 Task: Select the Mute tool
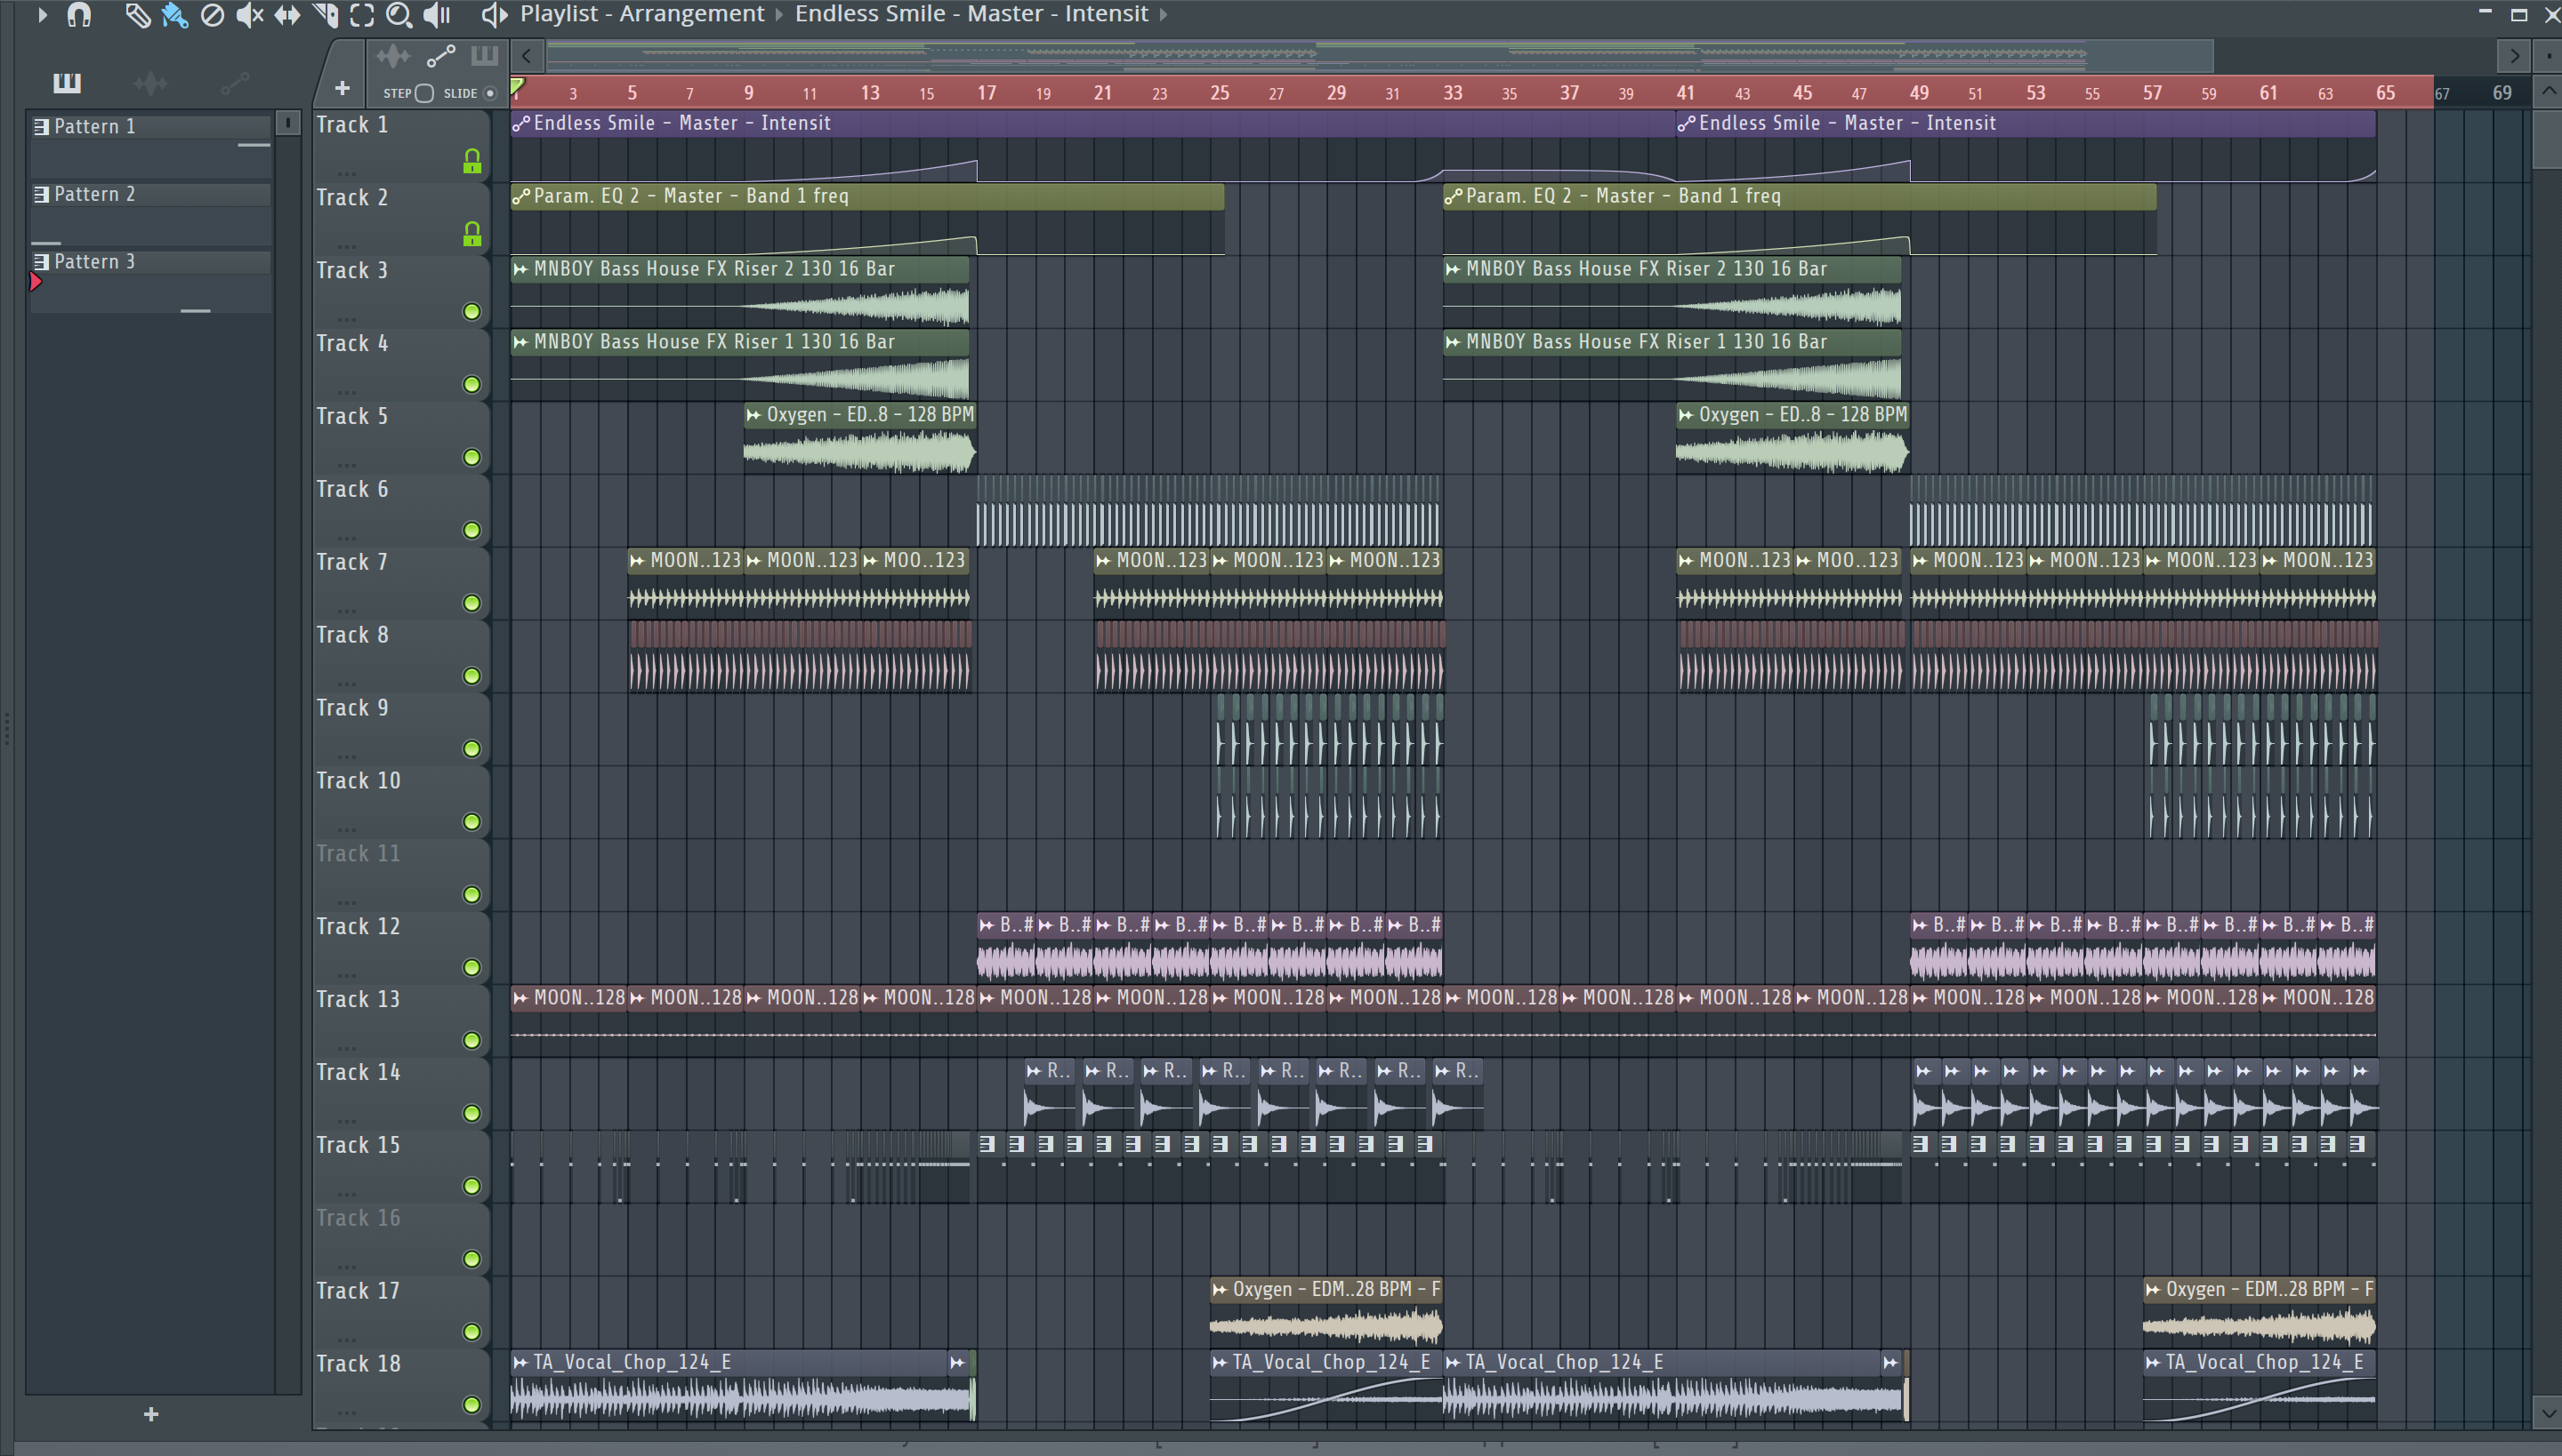pyautogui.click(x=249, y=15)
